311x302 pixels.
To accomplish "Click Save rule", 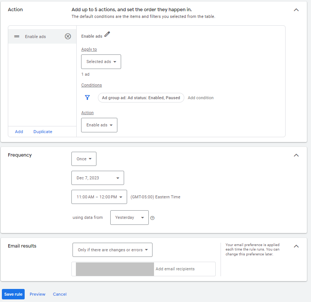I will (x=13, y=294).
